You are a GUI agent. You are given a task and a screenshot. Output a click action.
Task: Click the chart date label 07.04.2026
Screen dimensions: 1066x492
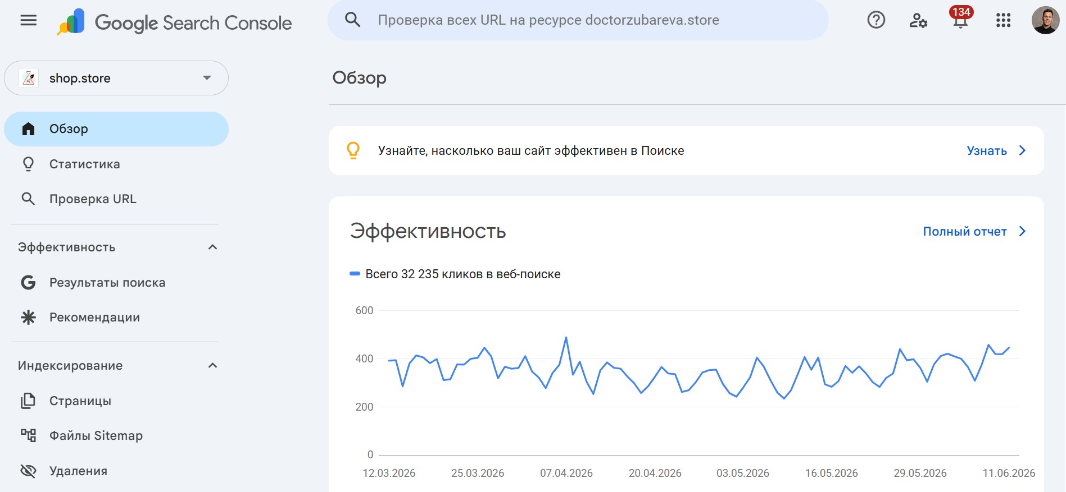(x=566, y=473)
